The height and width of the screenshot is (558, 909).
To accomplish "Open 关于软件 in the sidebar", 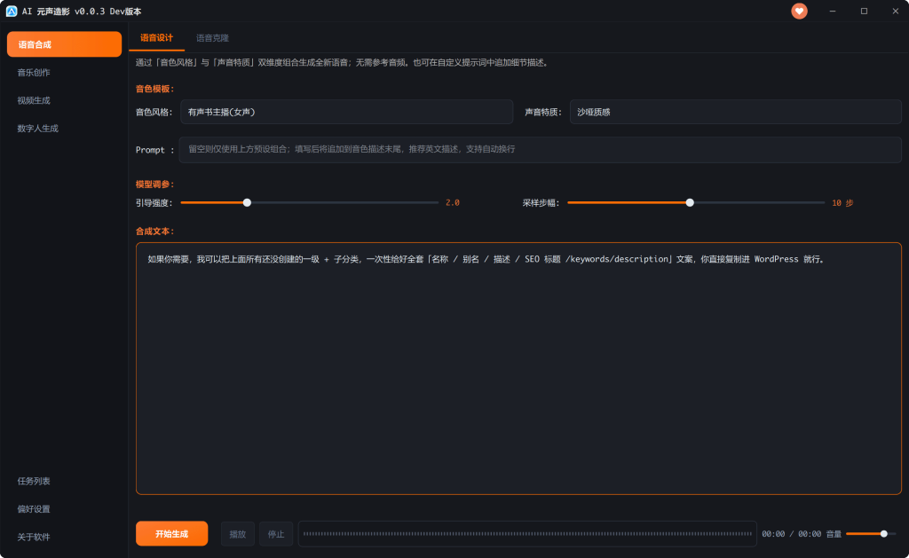I will 34,537.
